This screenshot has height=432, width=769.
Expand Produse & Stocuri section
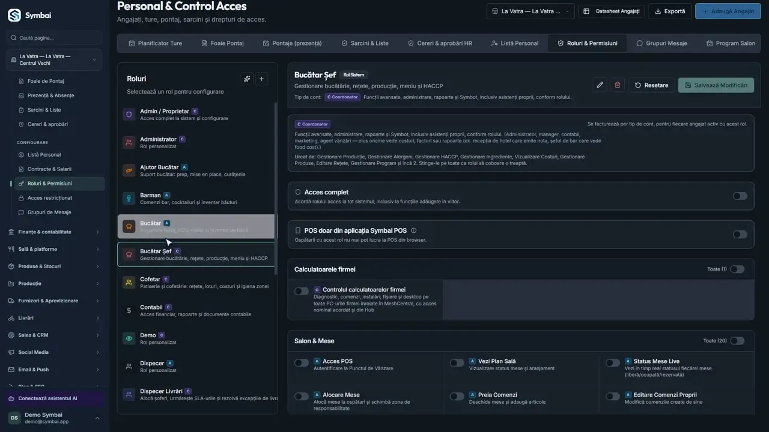55,266
